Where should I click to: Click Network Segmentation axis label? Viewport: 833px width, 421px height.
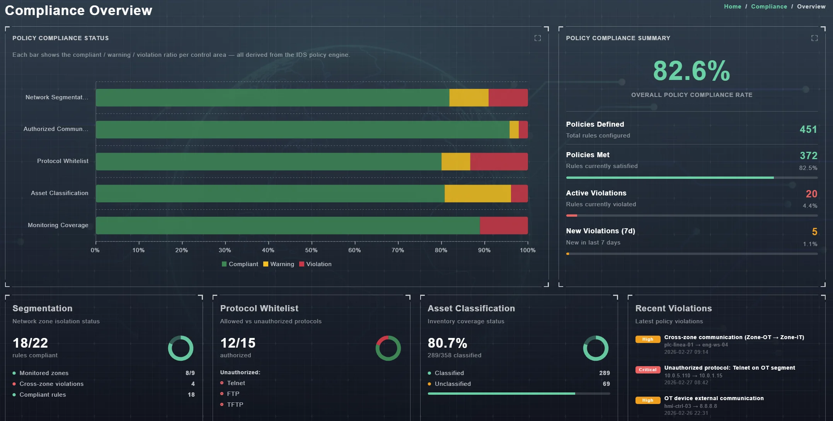click(57, 97)
